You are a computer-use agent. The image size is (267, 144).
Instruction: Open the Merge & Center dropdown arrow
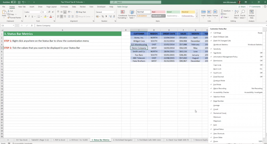tap(92, 16)
